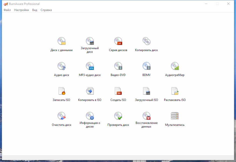Open the Файл menu
Image resolution: width=236 pixels, height=162 pixels.
[x=7, y=10]
